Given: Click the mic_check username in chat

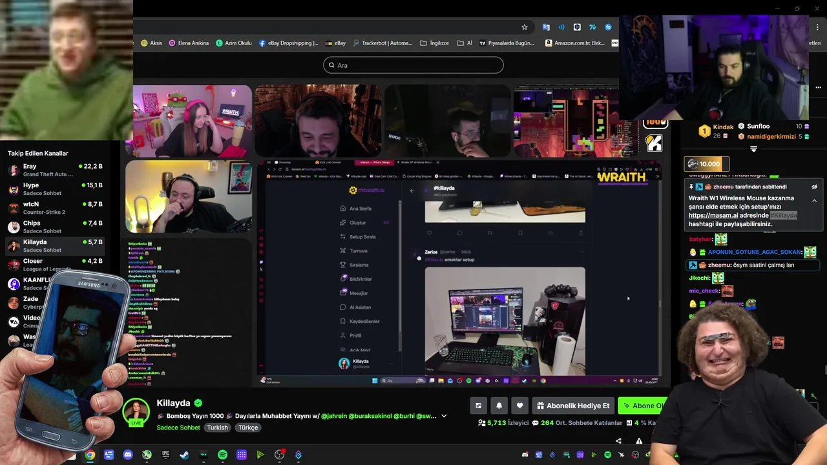Looking at the screenshot, I should [x=704, y=291].
